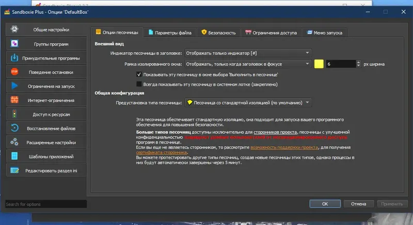Image resolution: width=413 pixels, height=225 pixels.
Task: Click the orange Опции песочницы tab icon
Action: click(x=98, y=32)
